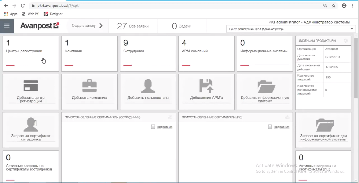The height and width of the screenshot is (183, 359).
Task: Click the Avanpost organization value in licenses
Action: tap(331, 49)
